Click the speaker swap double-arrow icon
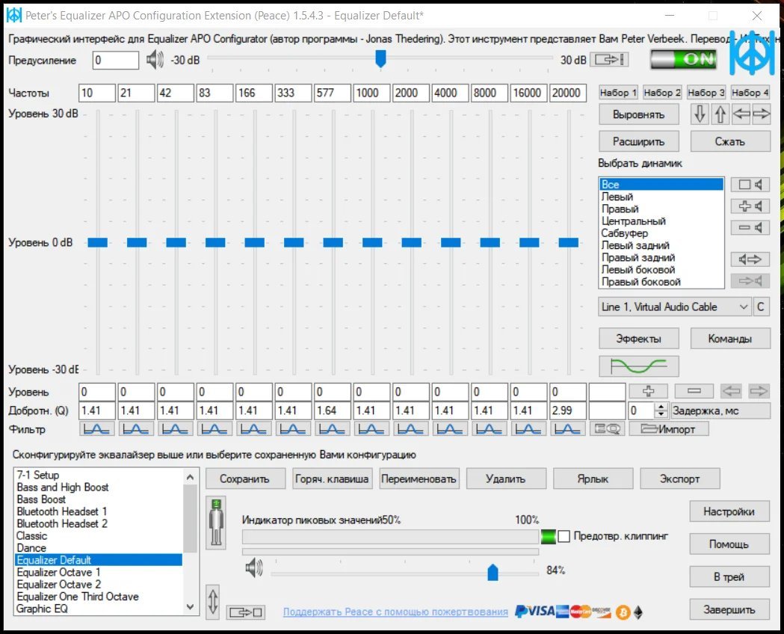 (x=750, y=259)
